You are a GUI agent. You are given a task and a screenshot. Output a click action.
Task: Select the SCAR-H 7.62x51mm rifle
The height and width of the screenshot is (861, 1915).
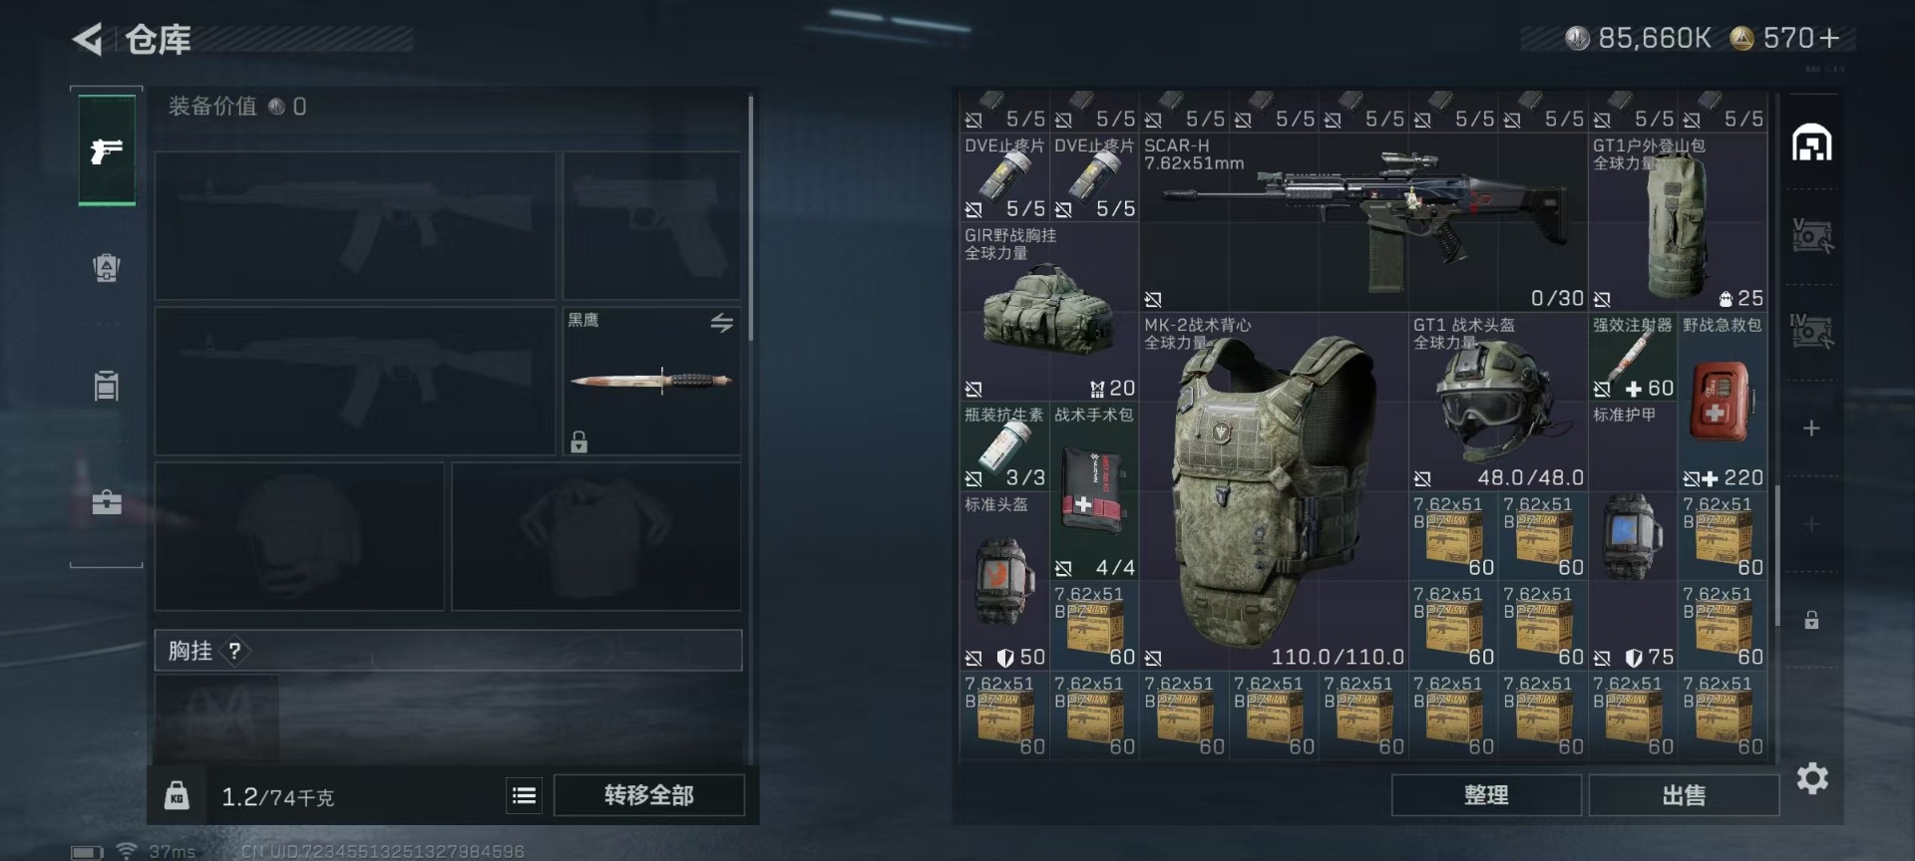[1362, 222]
